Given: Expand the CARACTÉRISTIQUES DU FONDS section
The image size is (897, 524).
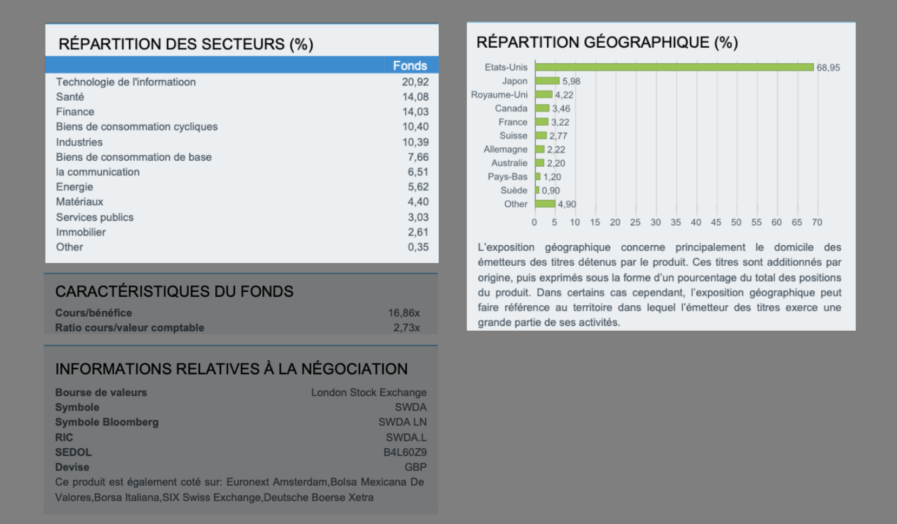Looking at the screenshot, I should tap(174, 291).
